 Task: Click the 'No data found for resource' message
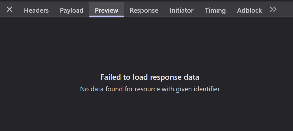coord(150,89)
